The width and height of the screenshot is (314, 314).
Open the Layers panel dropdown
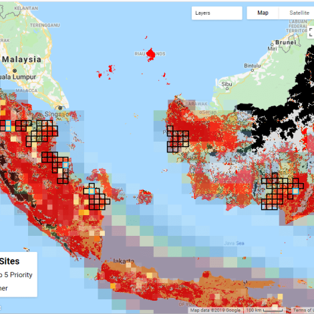(x=216, y=13)
